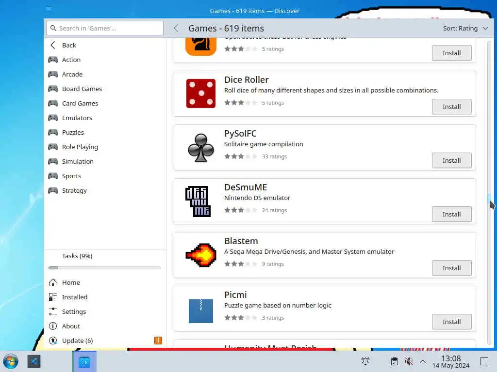This screenshot has width=497, height=372.
Task: Click the gamepad icon beside Board Games
Action: (53, 89)
